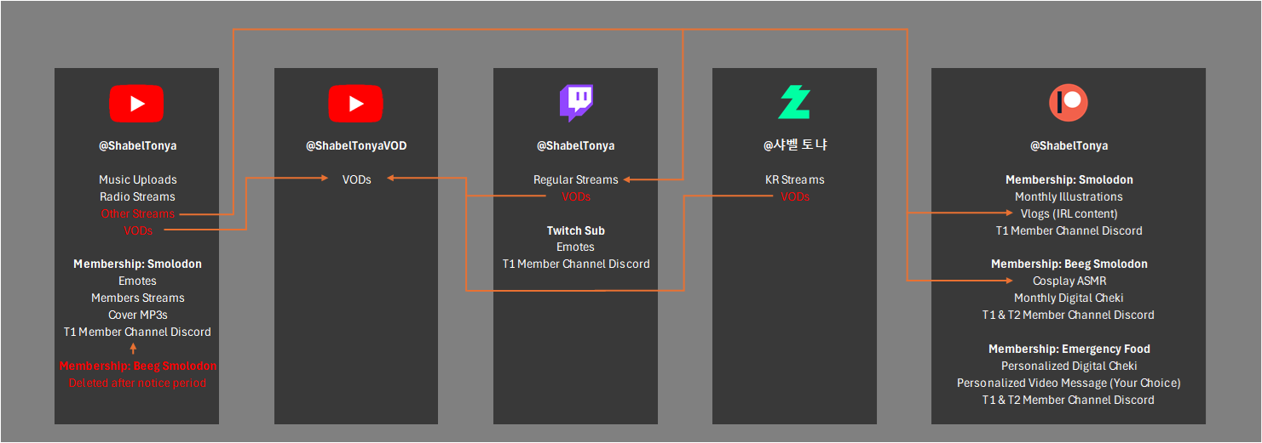Click the KR Streams text
This screenshot has width=1262, height=443.
tap(795, 179)
